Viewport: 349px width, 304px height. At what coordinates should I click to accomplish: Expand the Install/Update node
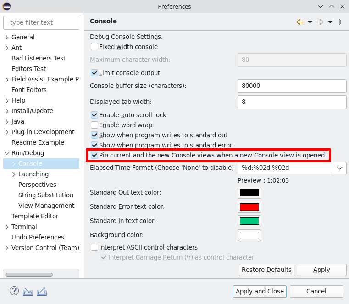pos(7,111)
